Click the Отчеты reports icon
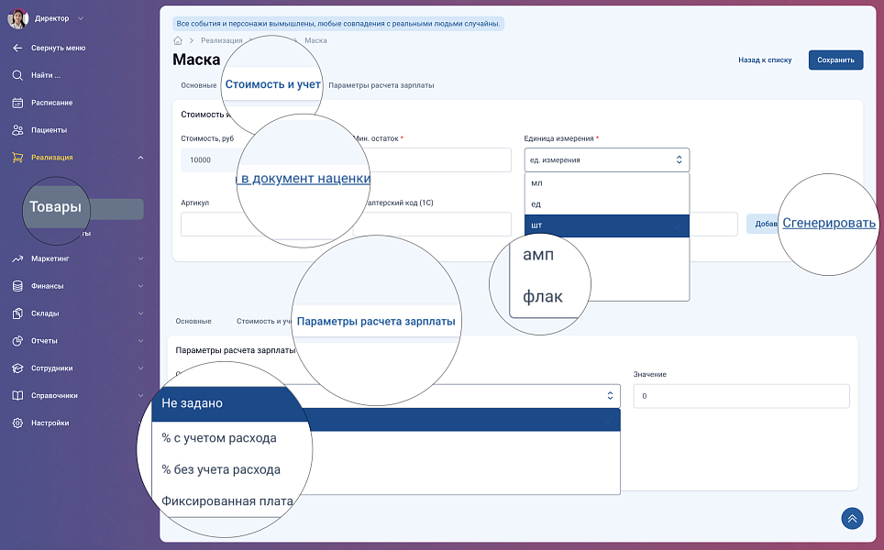 17,341
